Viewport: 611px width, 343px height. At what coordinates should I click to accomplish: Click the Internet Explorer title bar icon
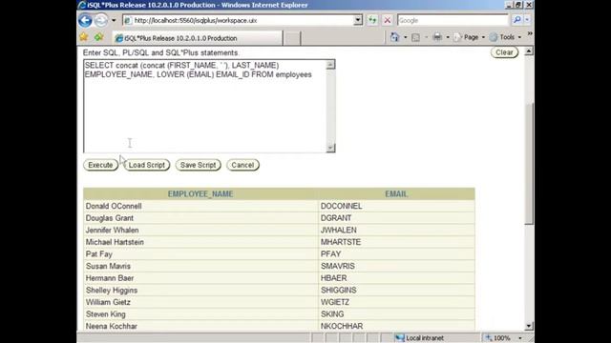coord(82,5)
